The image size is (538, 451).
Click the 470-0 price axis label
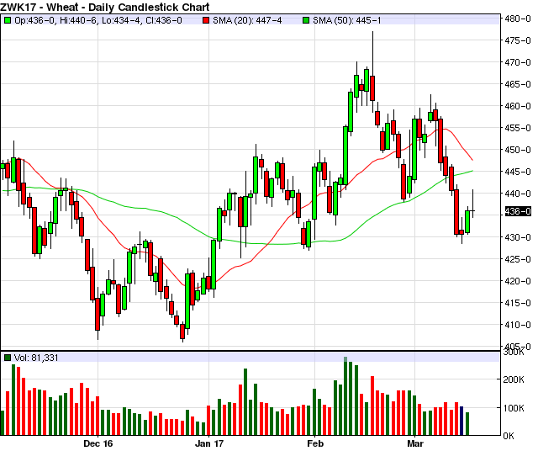[518, 62]
